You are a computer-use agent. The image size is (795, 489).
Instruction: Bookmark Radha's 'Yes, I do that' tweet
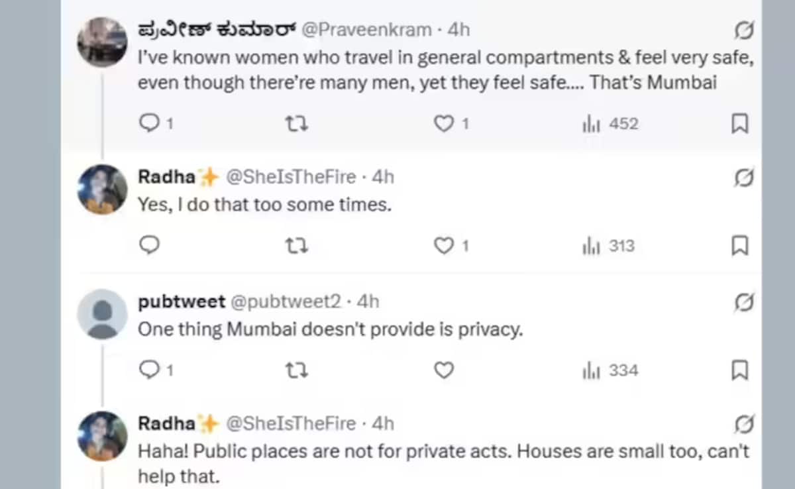coord(739,246)
